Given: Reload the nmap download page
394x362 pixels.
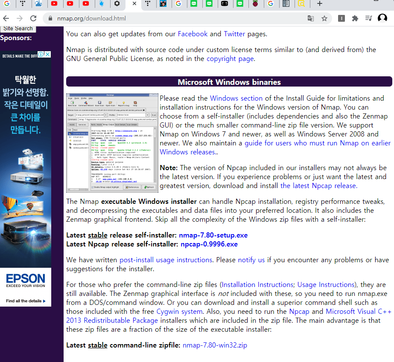Looking at the screenshot, I should click(33, 18).
